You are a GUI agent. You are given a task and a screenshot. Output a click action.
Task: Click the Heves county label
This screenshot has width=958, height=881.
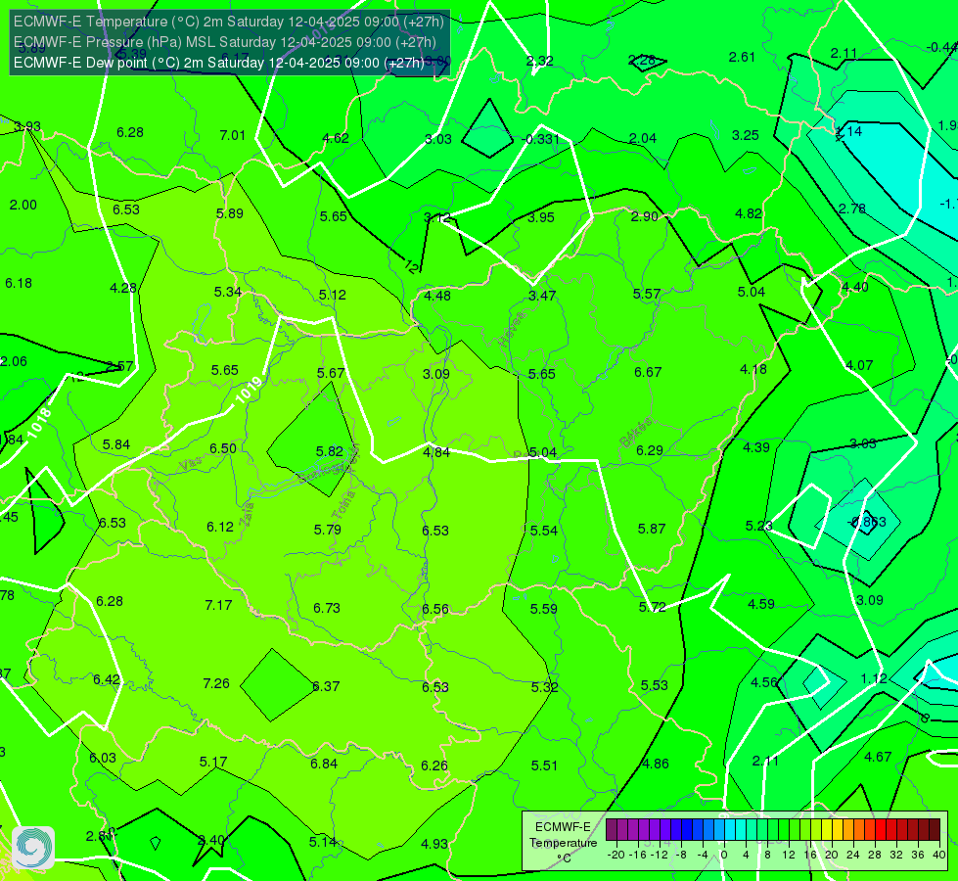[x=512, y=329]
